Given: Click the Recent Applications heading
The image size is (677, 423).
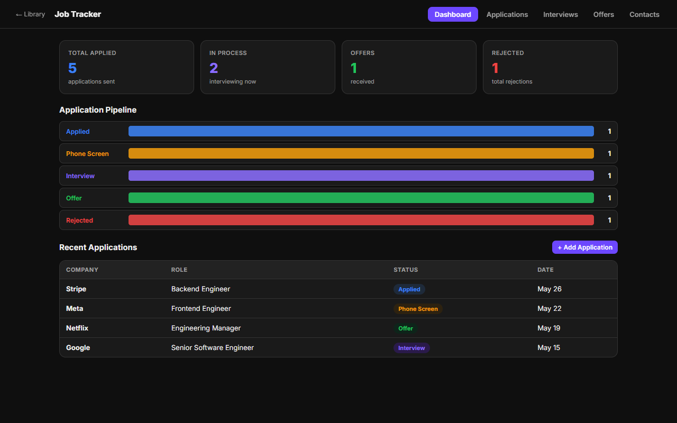Looking at the screenshot, I should (x=98, y=247).
